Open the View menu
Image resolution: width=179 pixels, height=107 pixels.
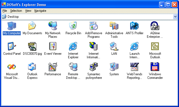28,11
